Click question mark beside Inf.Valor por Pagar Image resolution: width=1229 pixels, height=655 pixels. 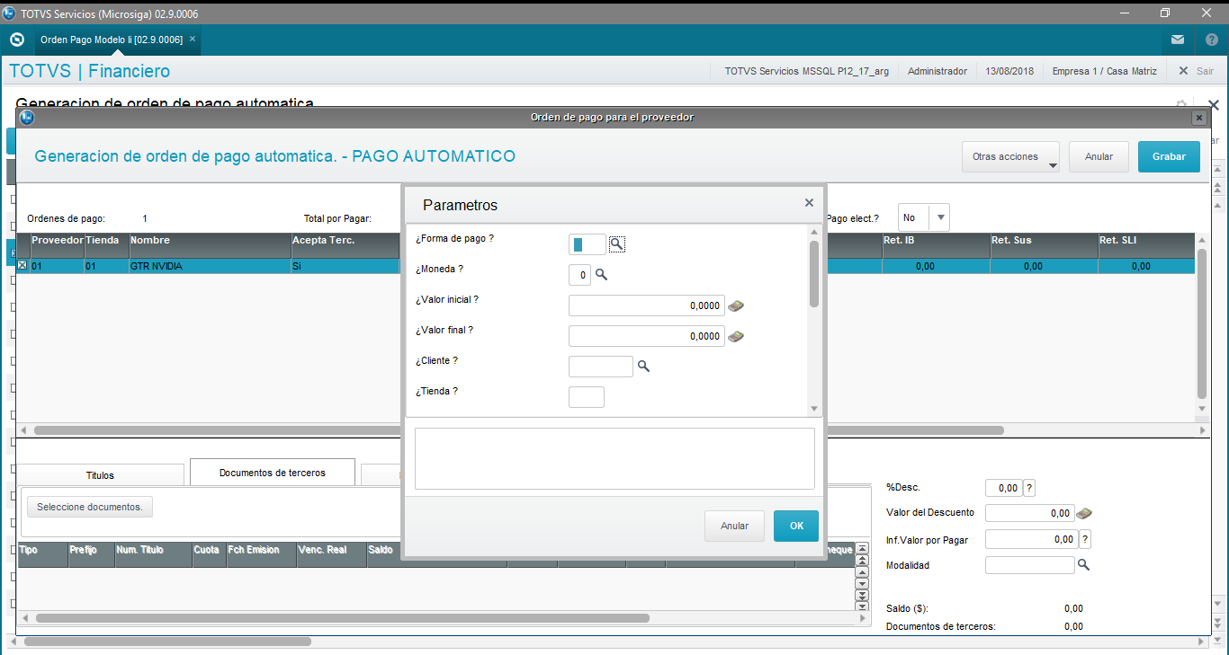coord(1085,539)
